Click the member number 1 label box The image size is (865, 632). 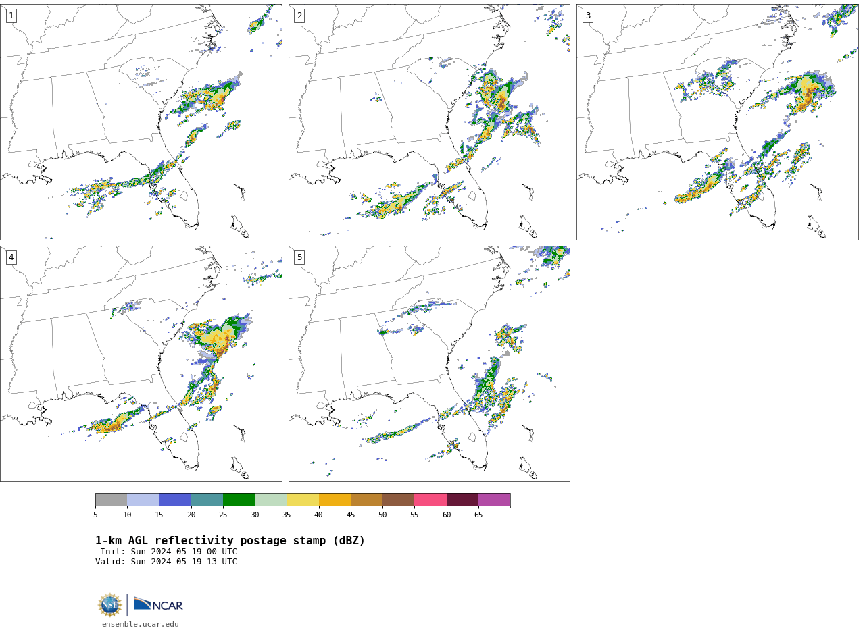coord(11,16)
